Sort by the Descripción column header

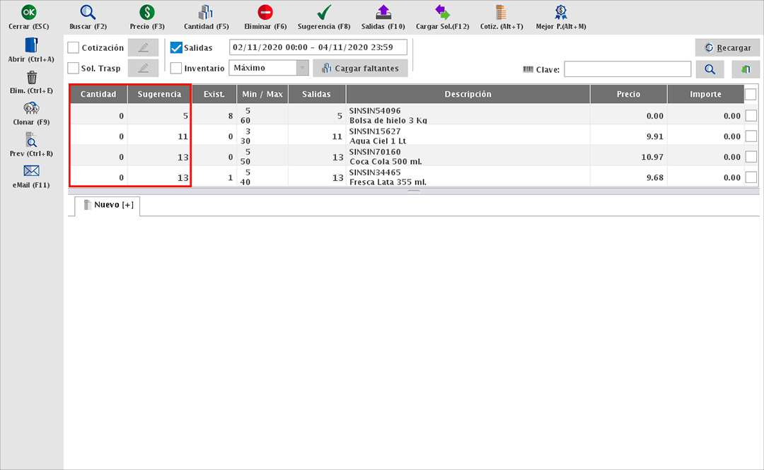coord(468,94)
